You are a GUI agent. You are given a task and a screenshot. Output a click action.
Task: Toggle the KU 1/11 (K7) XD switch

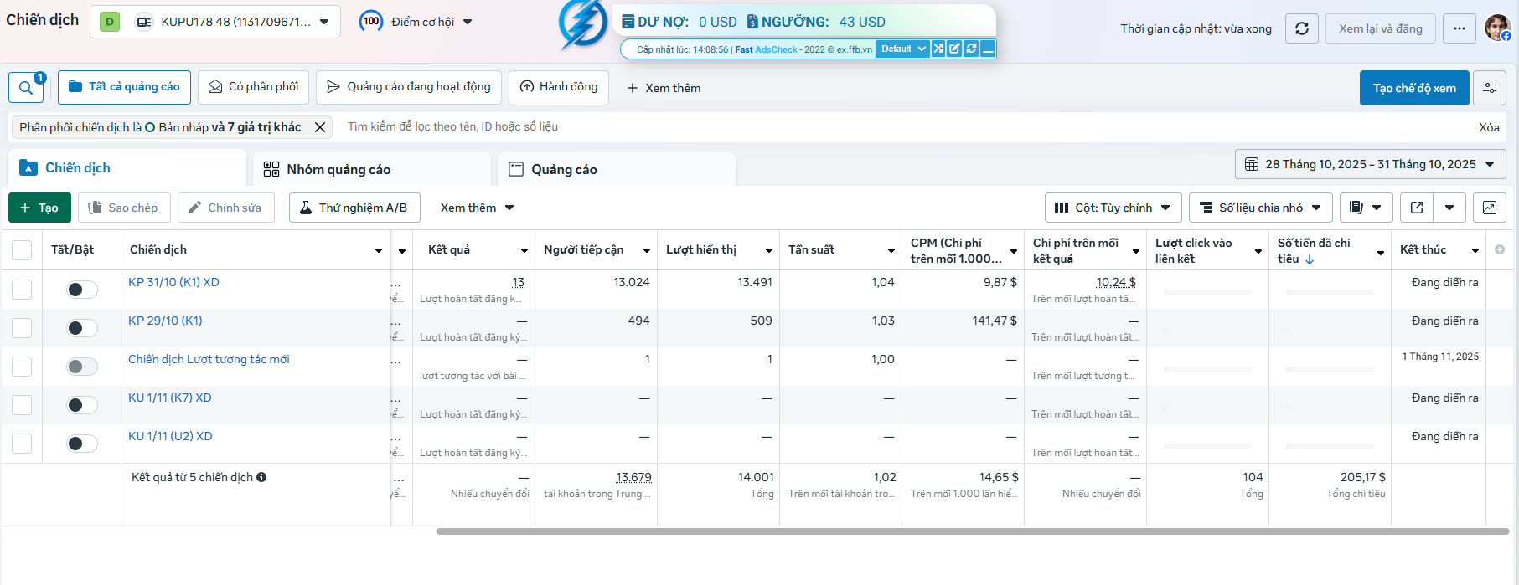pyautogui.click(x=82, y=405)
